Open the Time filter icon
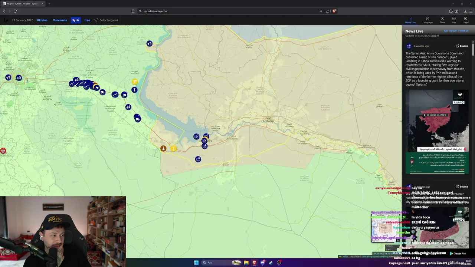Image resolution: width=475 pixels, height=267 pixels. tap(442, 20)
